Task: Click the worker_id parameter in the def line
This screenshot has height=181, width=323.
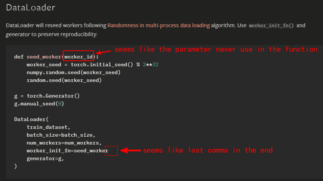Action: point(78,57)
